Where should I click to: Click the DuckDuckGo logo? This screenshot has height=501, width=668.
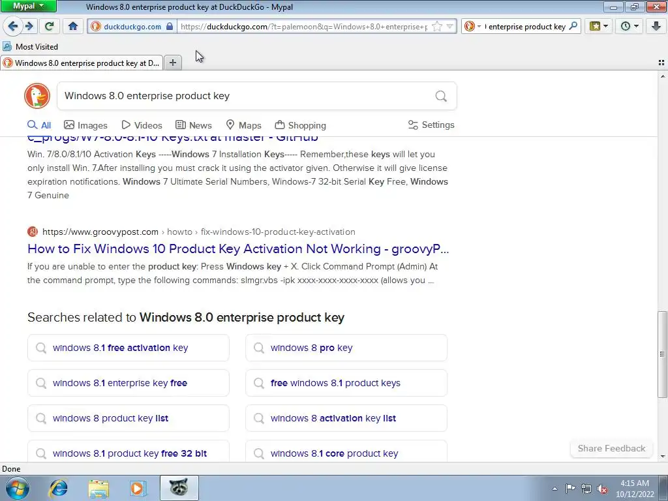point(37,96)
